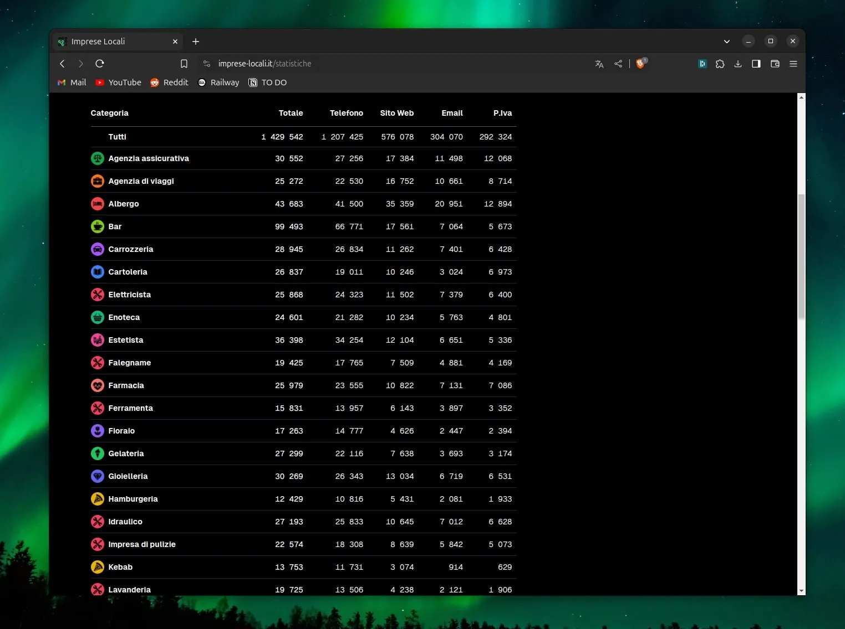The height and width of the screenshot is (629, 845).
Task: Open a new tab with the plus button
Action: tap(195, 41)
